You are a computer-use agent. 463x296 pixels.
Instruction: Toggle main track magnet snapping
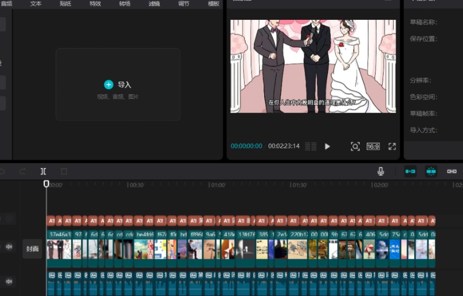410,172
